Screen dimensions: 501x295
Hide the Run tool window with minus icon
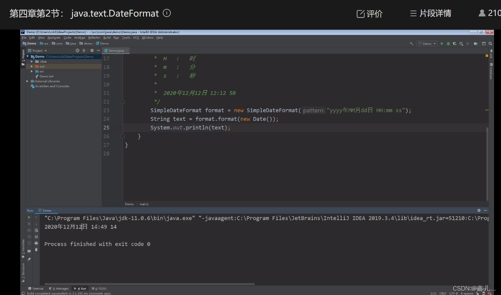[485, 210]
